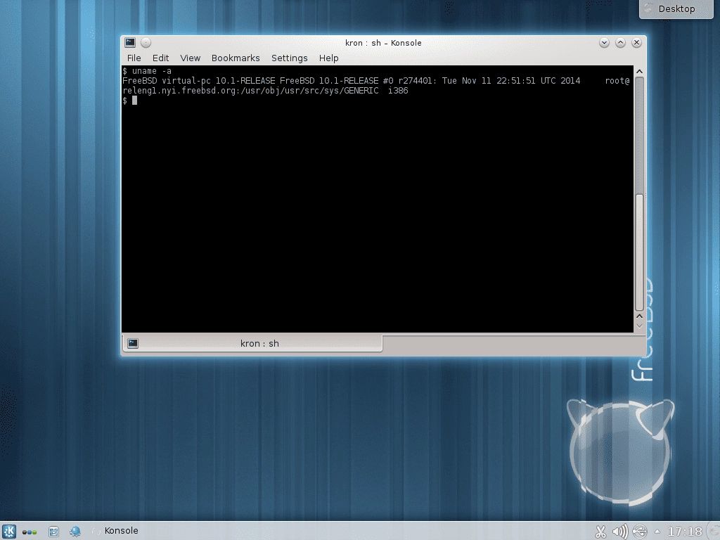Open the Settings menu in Konsole
The image size is (720, 540).
point(289,58)
